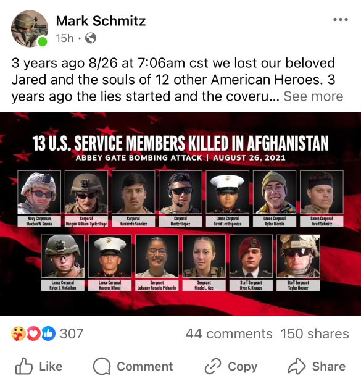This screenshot has height=381, width=361.
Task: Click the thumbs-up Like icon
Action: 24,366
